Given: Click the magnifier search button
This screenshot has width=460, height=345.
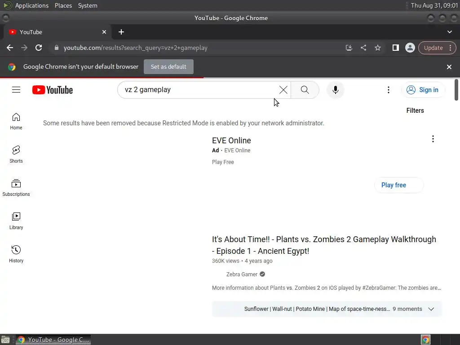Looking at the screenshot, I should click(x=305, y=90).
